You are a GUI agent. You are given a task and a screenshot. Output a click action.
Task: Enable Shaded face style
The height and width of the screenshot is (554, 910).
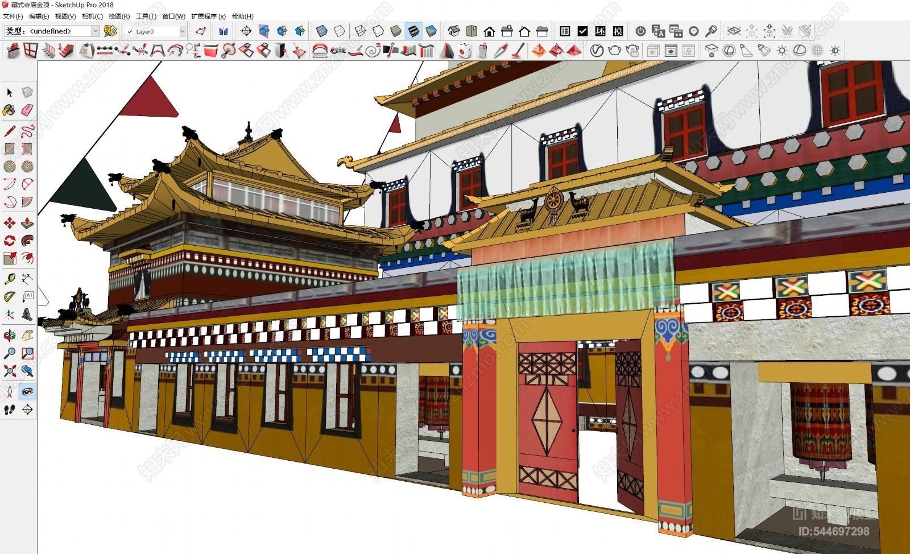coord(396,31)
